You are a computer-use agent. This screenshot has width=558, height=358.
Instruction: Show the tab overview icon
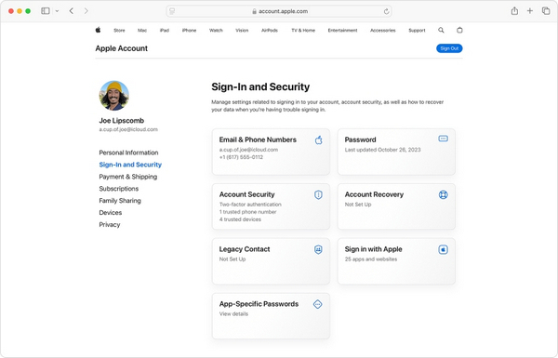pos(546,11)
